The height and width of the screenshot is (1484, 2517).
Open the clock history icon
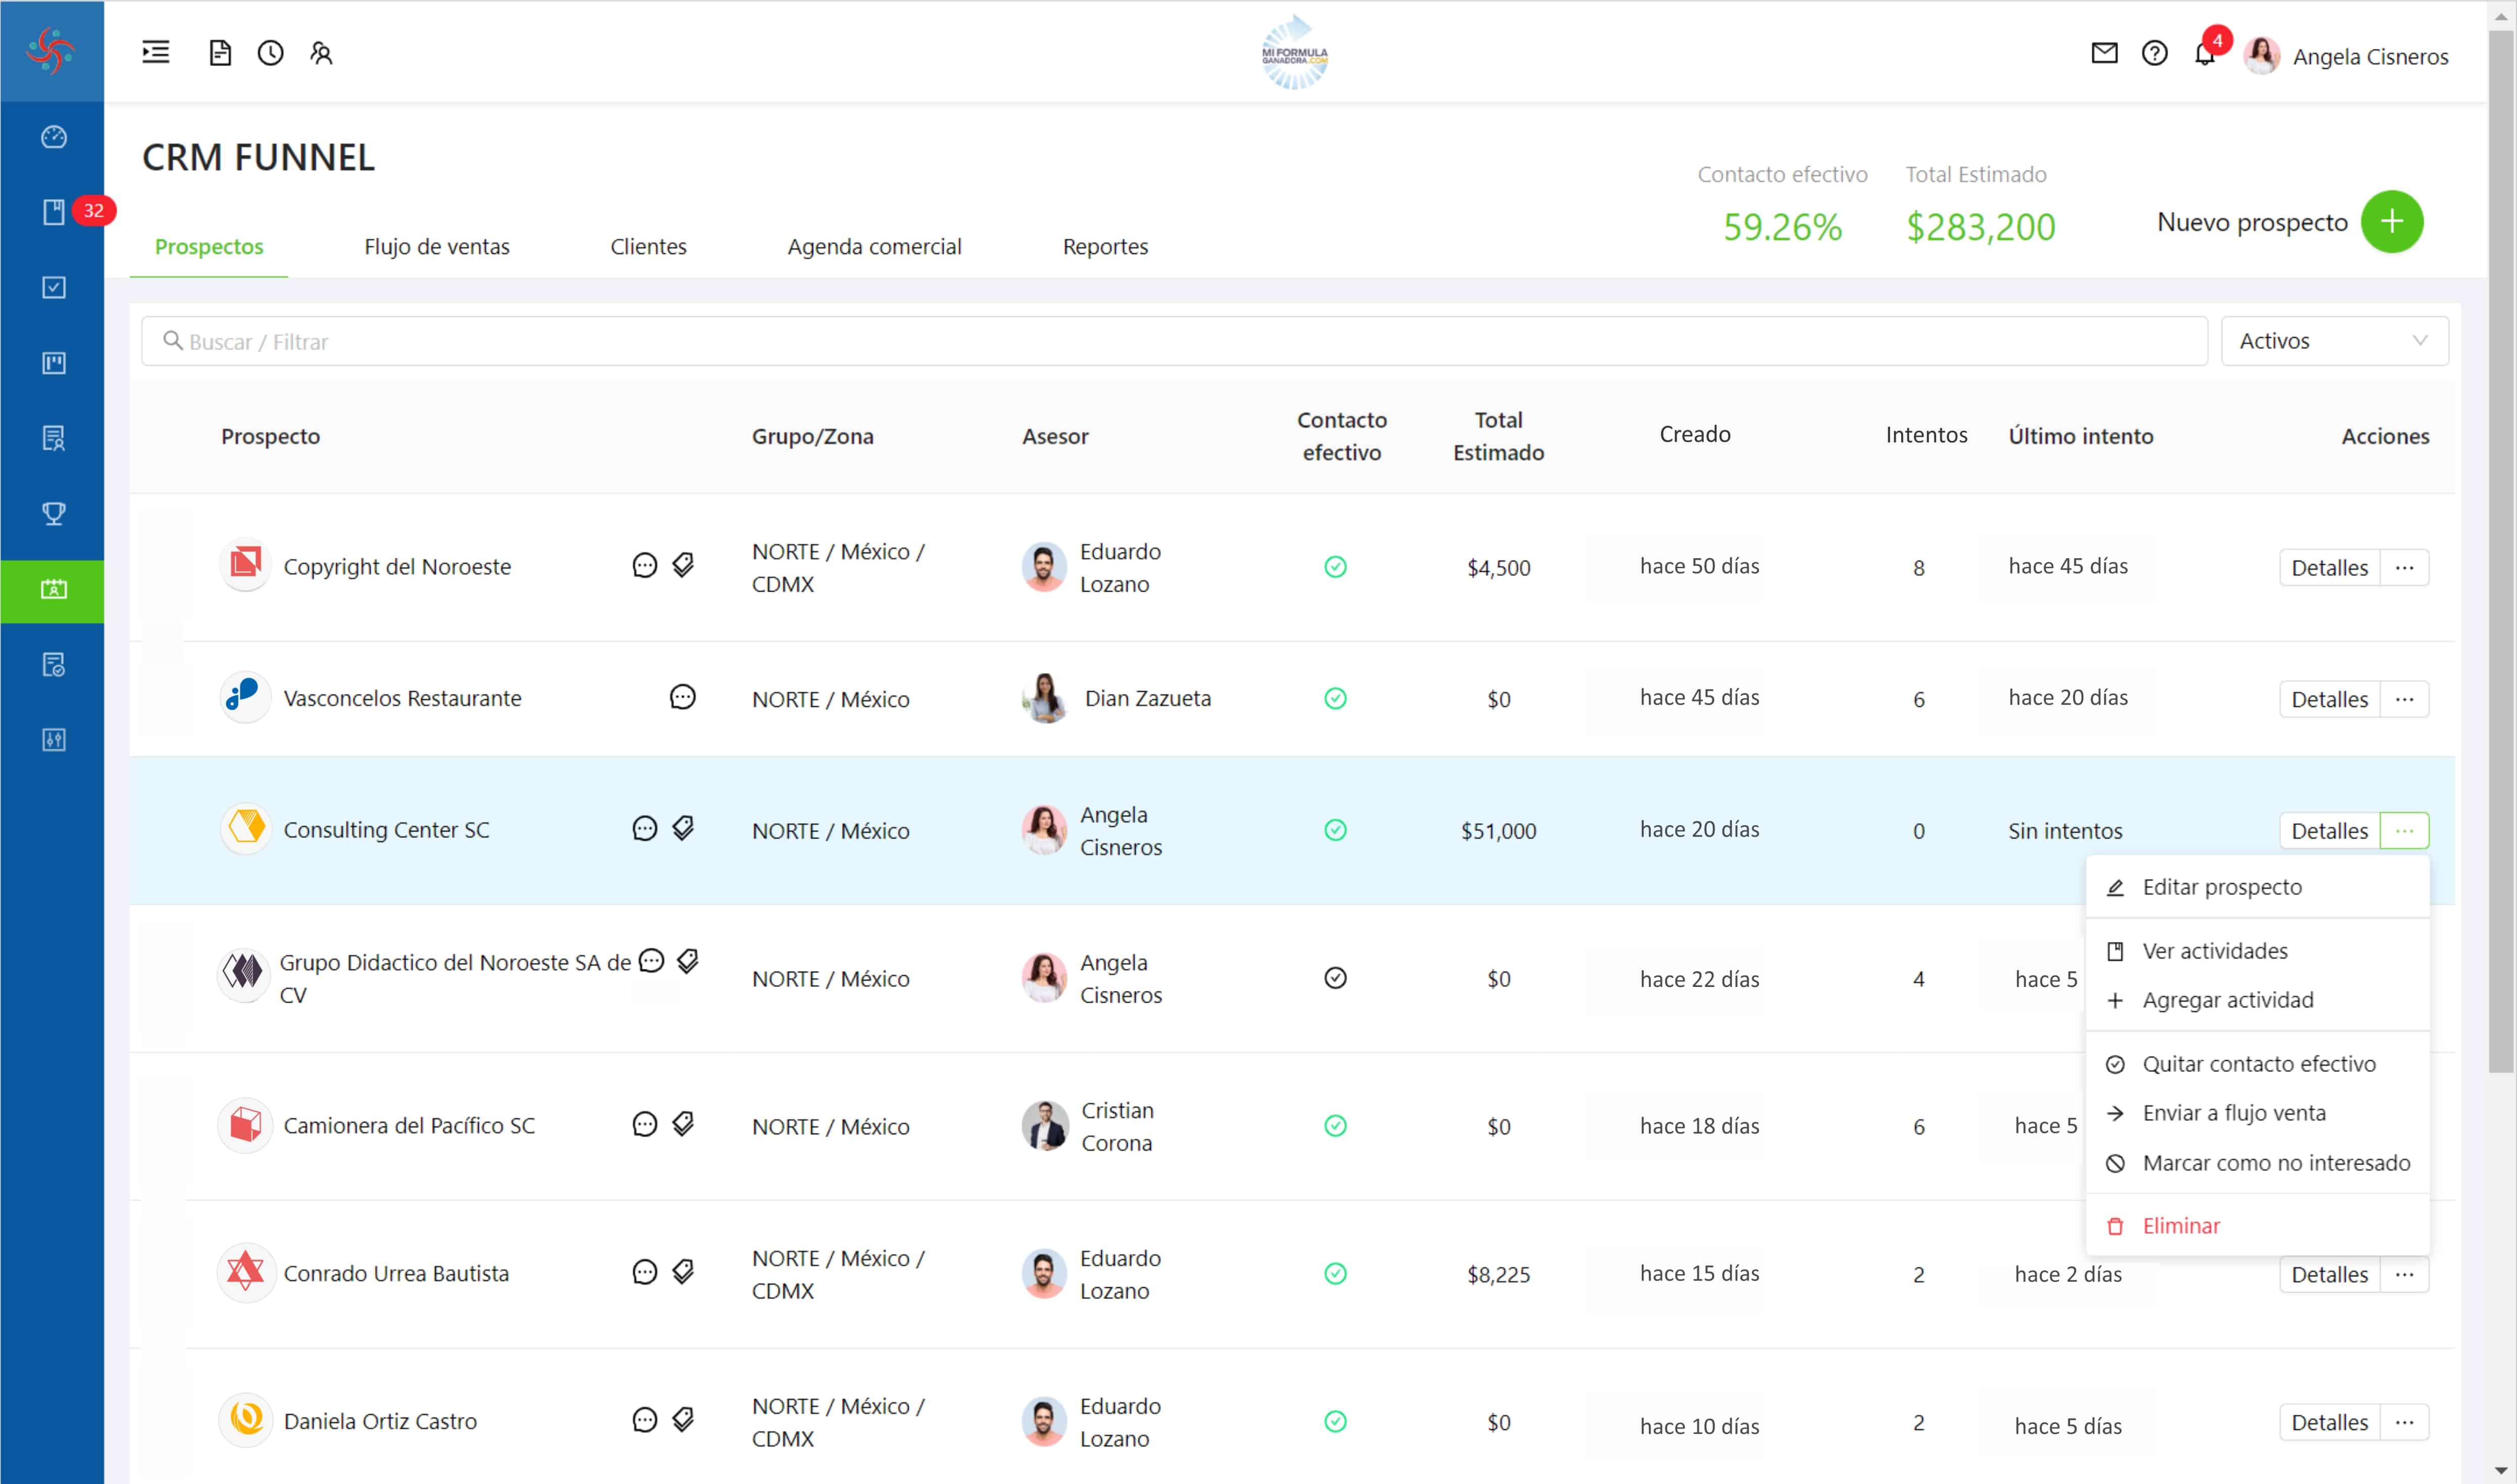(x=270, y=52)
